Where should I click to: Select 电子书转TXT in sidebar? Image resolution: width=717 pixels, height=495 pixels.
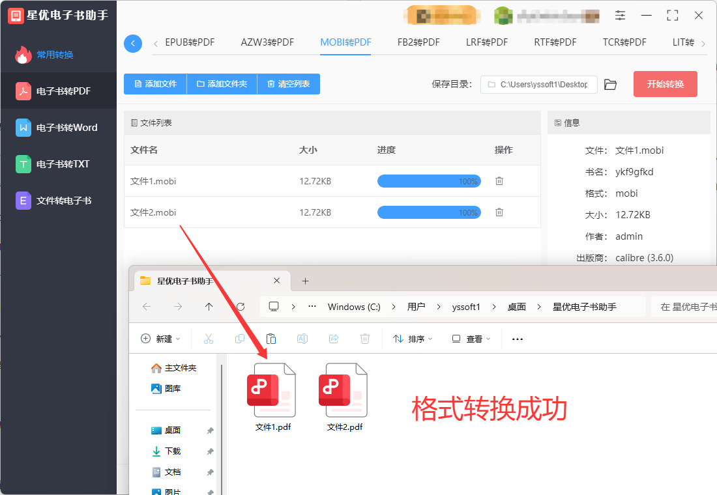(59, 164)
